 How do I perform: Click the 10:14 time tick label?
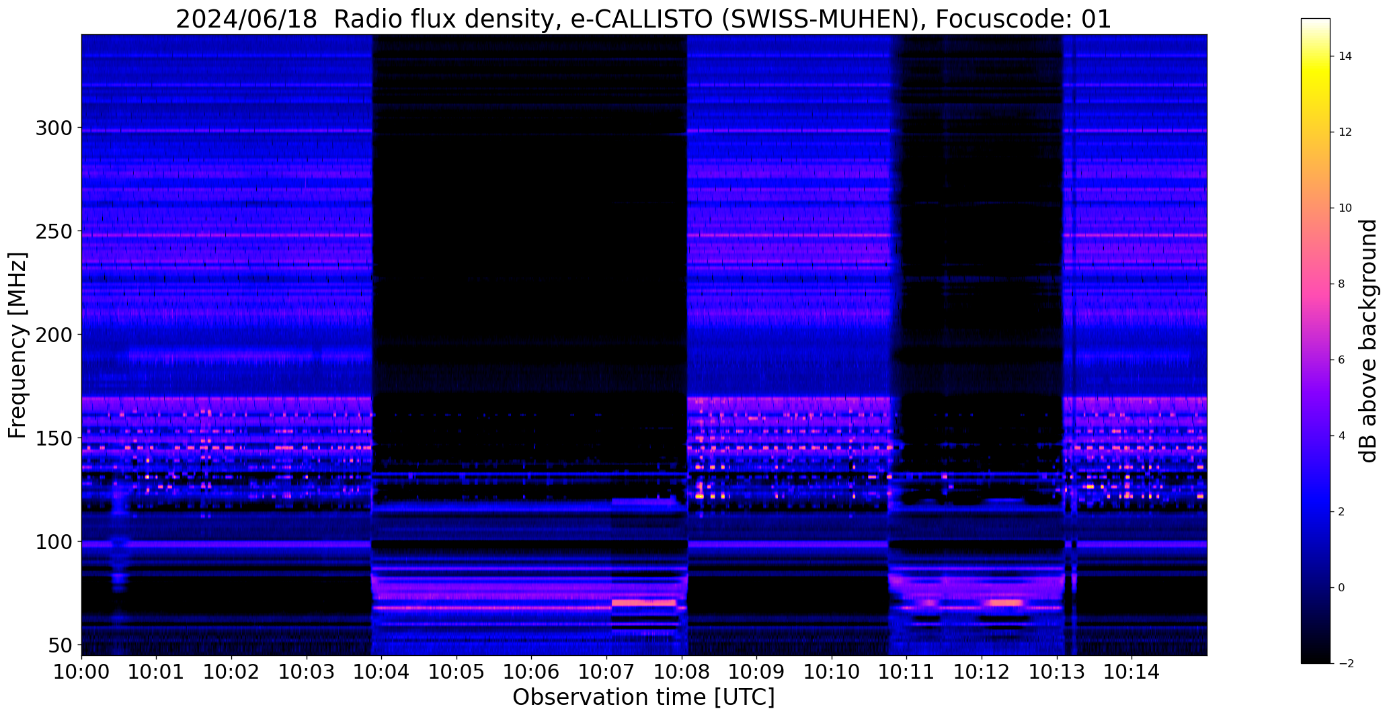click(1132, 671)
